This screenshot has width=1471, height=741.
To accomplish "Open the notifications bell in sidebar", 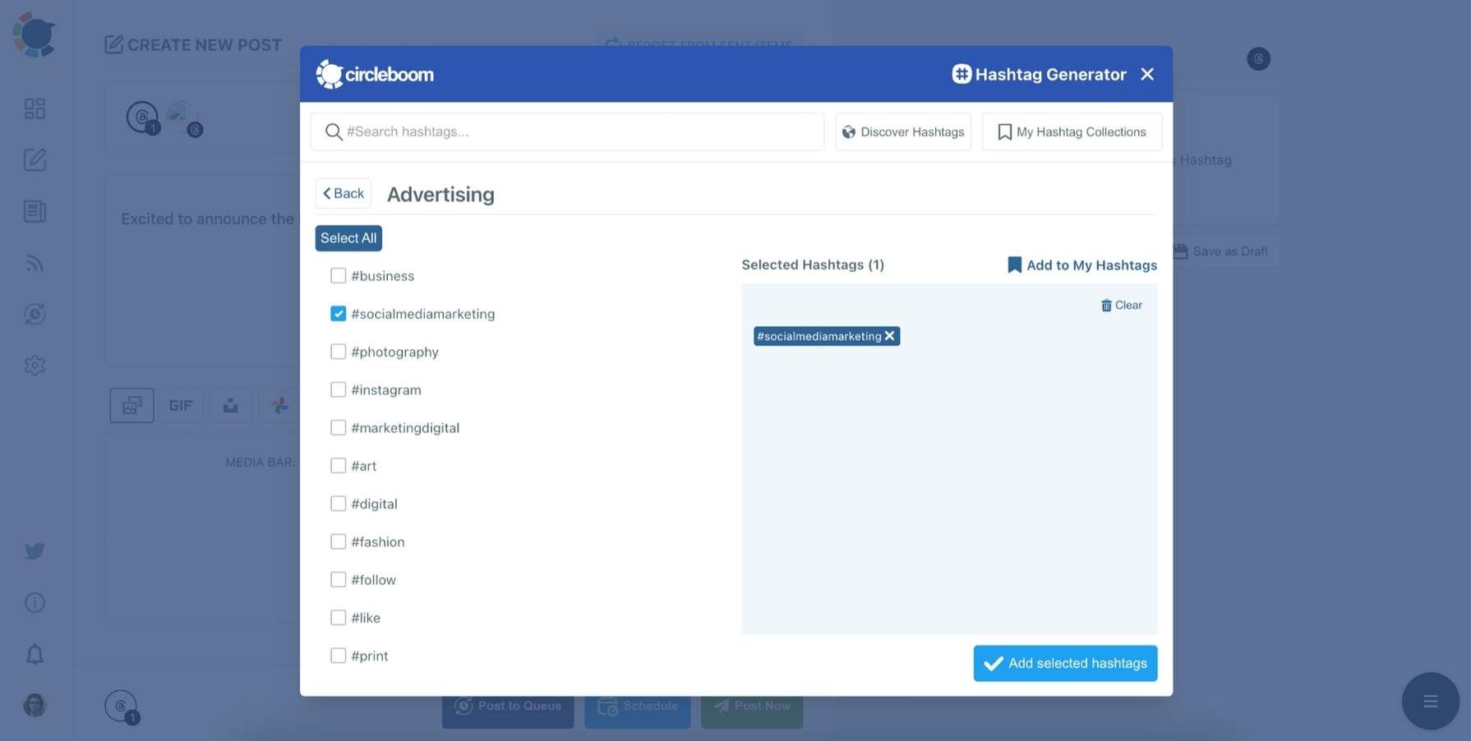I will tap(35, 654).
